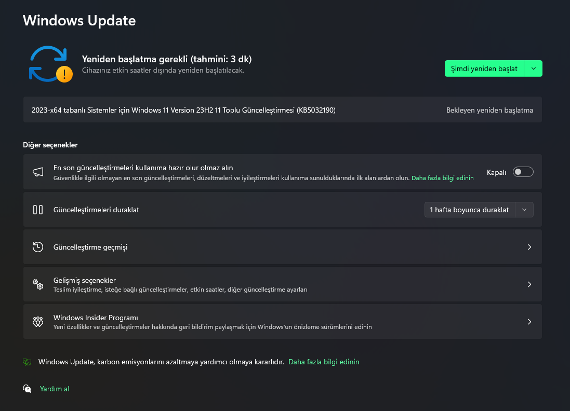Click Cihazınız etkin saatler dışında message
Viewport: 570px width, 411px height.
coord(163,71)
